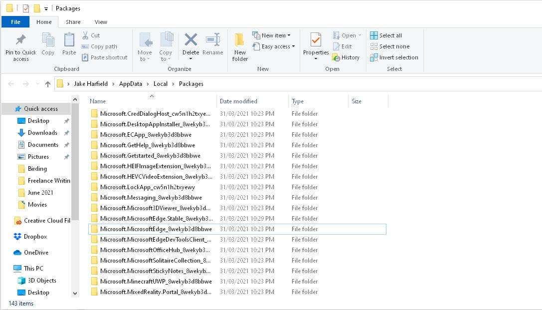Sort by Type column header
The width and height of the screenshot is (542, 310).
[297, 101]
